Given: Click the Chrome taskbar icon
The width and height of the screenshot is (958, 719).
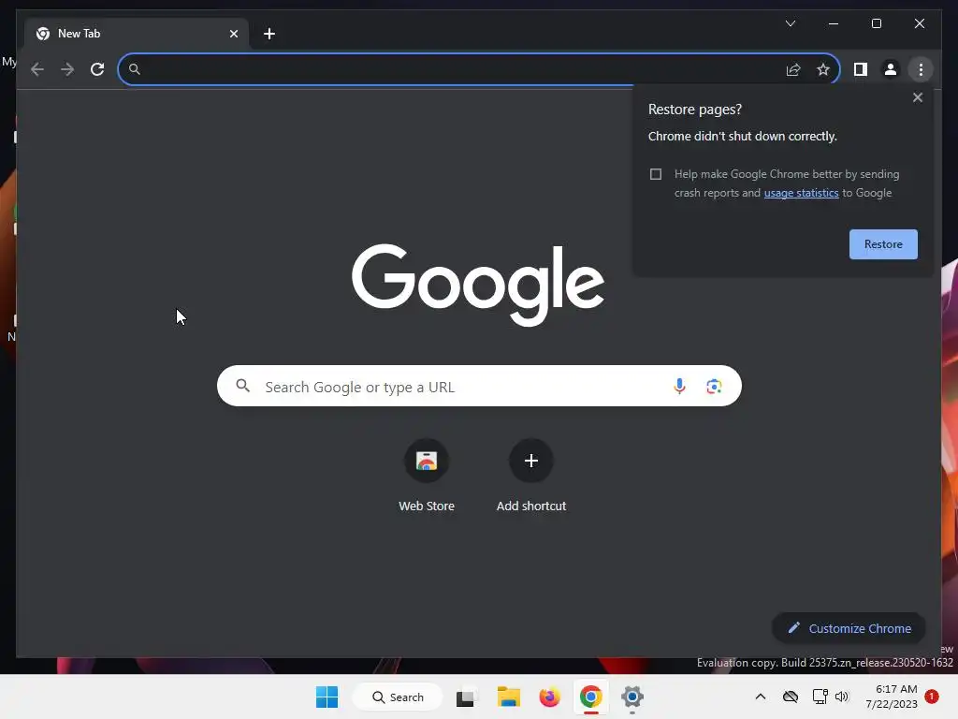Looking at the screenshot, I should click(x=591, y=697).
